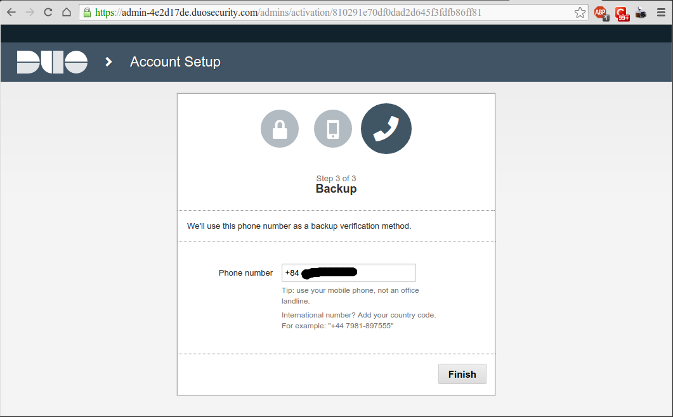The height and width of the screenshot is (417, 673).
Task: Click the Account Setup header title
Action: pos(175,62)
